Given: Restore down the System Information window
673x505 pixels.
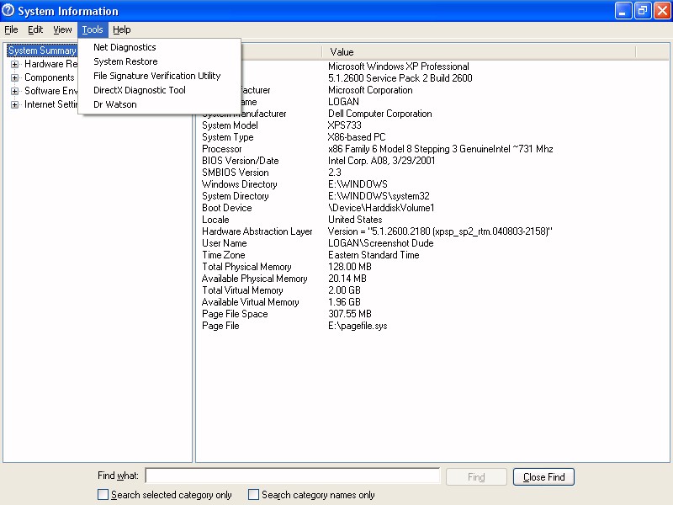Looking at the screenshot, I should pyautogui.click(x=643, y=11).
